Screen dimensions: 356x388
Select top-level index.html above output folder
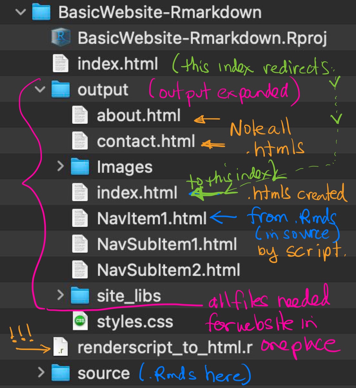118,64
